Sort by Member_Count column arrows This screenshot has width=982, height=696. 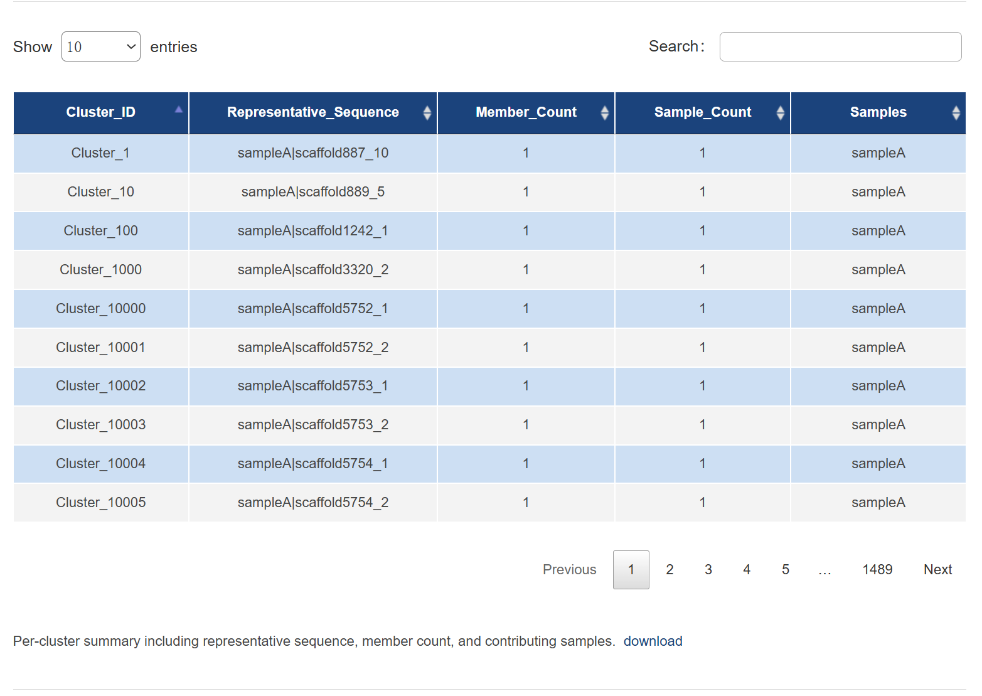[x=605, y=112]
